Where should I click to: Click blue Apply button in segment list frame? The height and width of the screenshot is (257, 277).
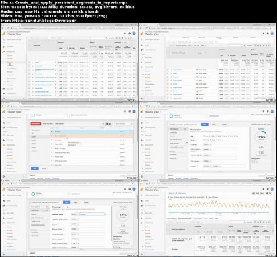point(35,168)
